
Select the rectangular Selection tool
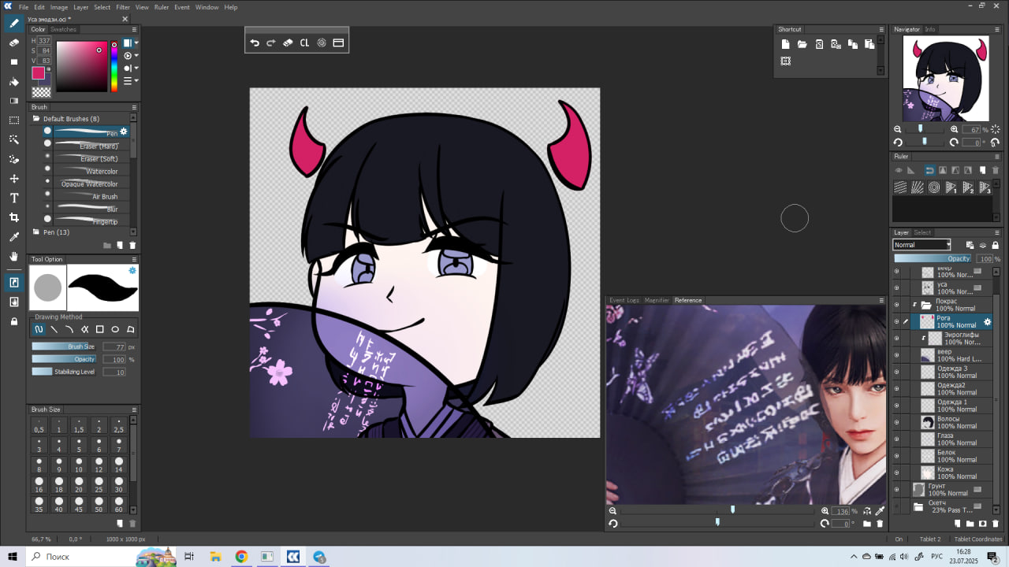14,120
